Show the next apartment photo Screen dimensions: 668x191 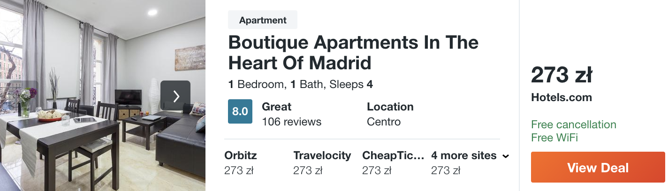[175, 96]
